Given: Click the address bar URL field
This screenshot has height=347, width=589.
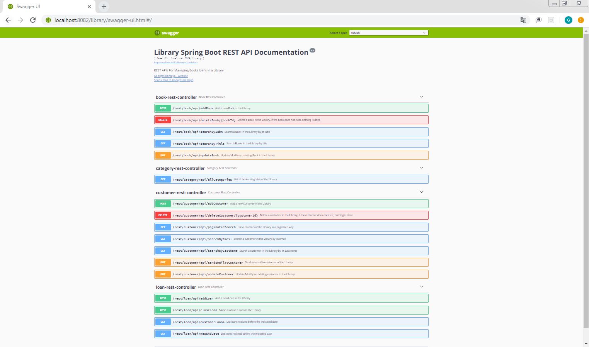Looking at the screenshot, I should (x=271, y=20).
